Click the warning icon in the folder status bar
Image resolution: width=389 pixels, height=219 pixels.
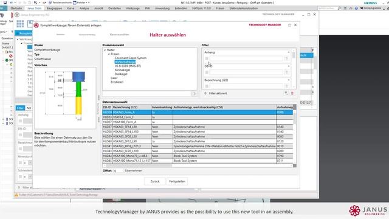(16, 195)
